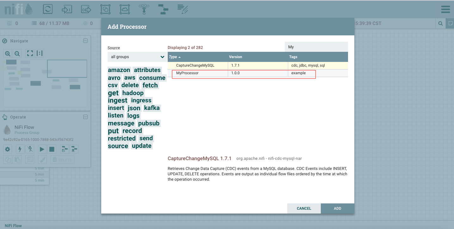The image size is (454, 229).
Task: Focus the filter field containing My
Action: coord(316,47)
